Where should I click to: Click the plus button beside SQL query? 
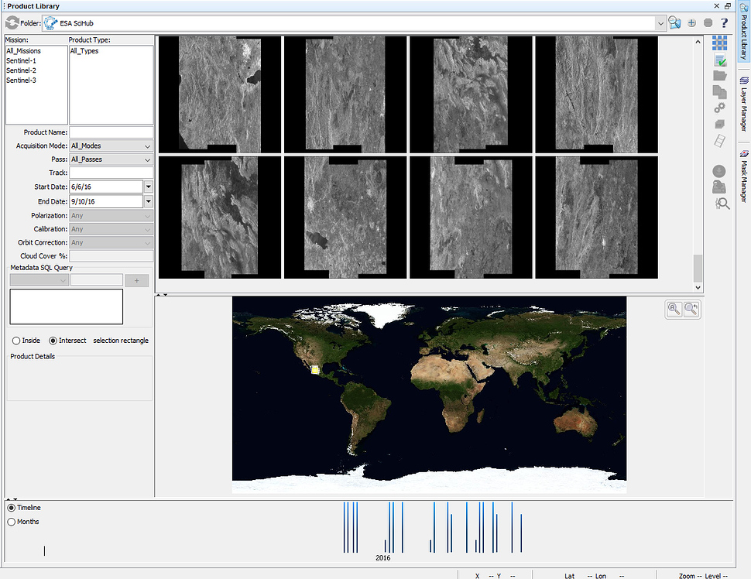point(136,281)
